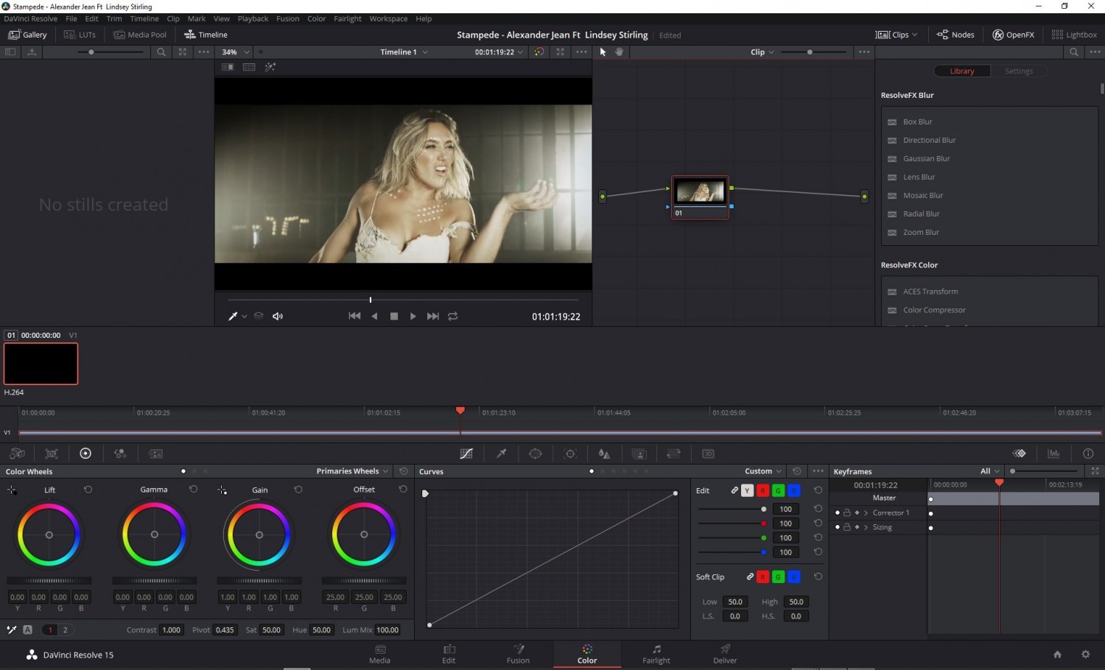
Task: Select the hand pan tool in node editor
Action: click(620, 52)
